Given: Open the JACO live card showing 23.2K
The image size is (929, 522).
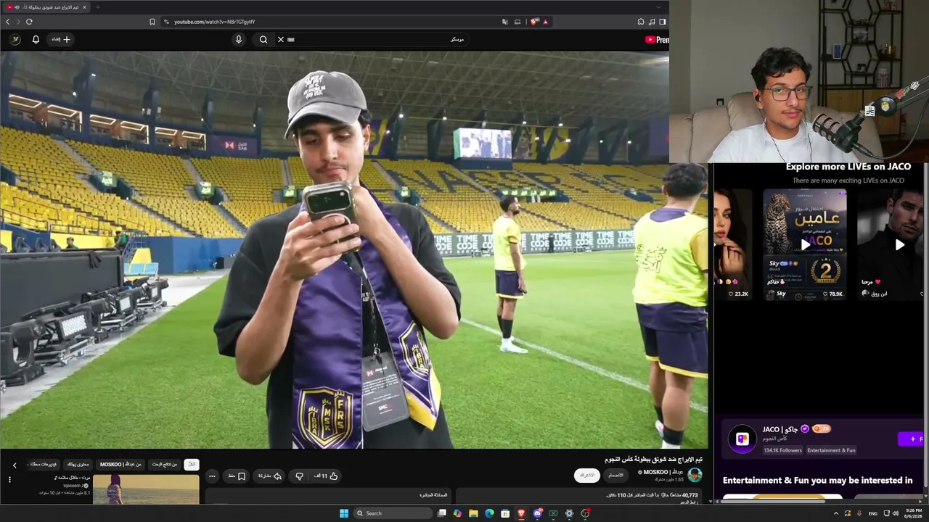Looking at the screenshot, I should (x=733, y=244).
